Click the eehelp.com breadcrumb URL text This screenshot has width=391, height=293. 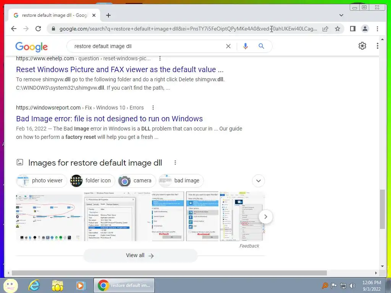(x=83, y=58)
